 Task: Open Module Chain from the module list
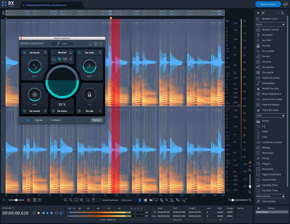267,19
